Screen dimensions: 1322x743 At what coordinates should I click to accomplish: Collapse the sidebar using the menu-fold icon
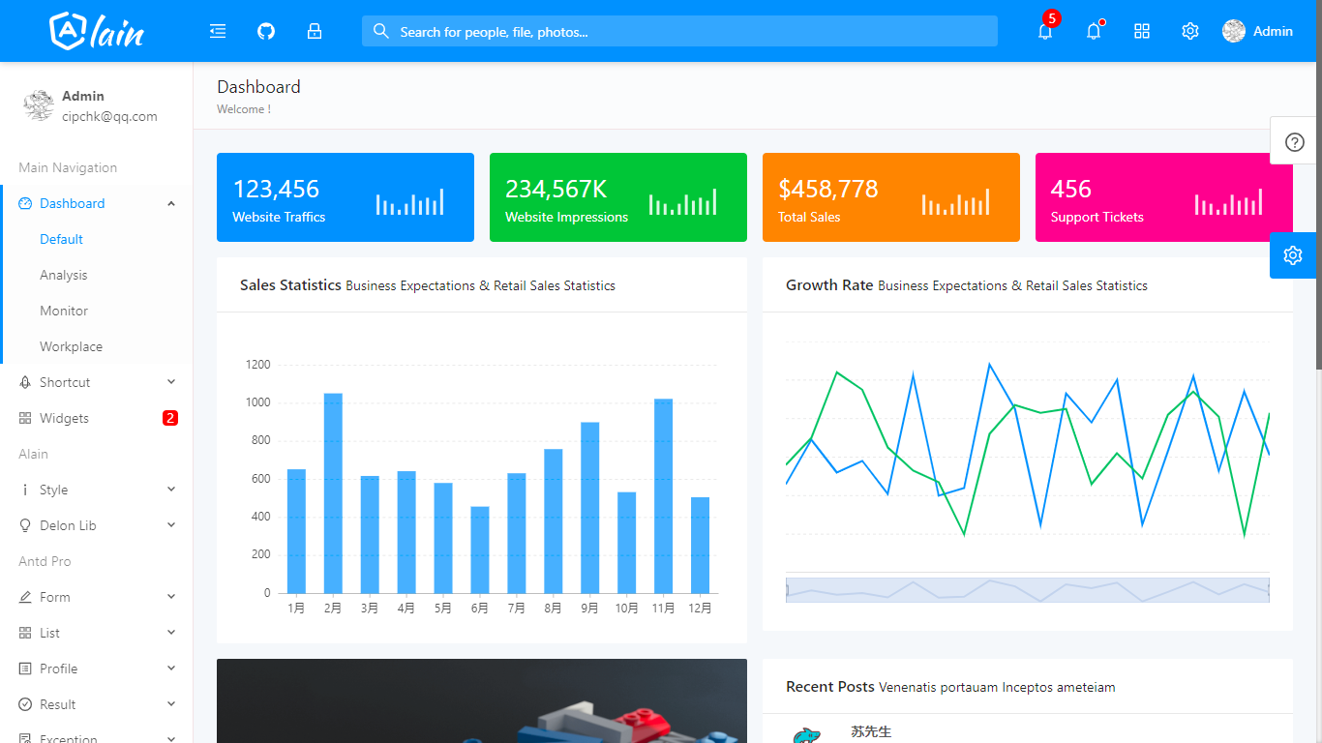(x=218, y=31)
